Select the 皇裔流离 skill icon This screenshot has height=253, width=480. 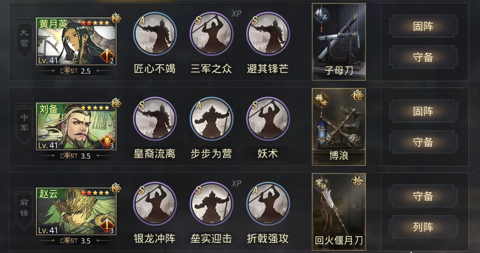(155, 119)
